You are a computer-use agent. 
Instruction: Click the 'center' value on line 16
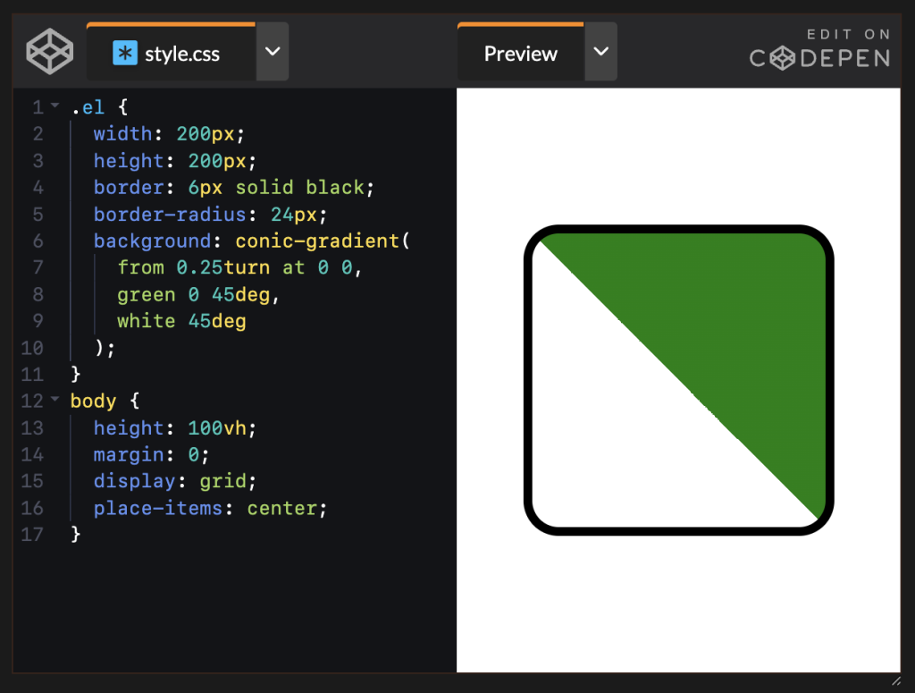pos(282,508)
